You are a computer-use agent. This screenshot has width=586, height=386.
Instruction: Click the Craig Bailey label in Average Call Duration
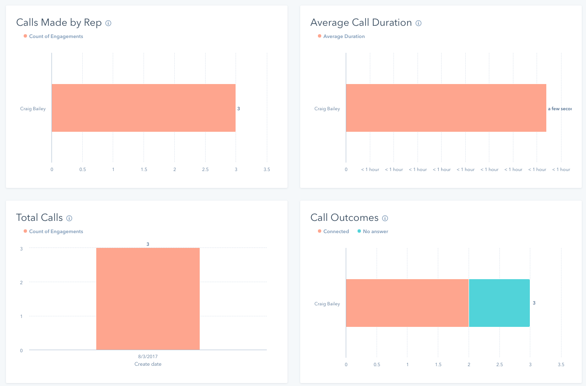[327, 109]
